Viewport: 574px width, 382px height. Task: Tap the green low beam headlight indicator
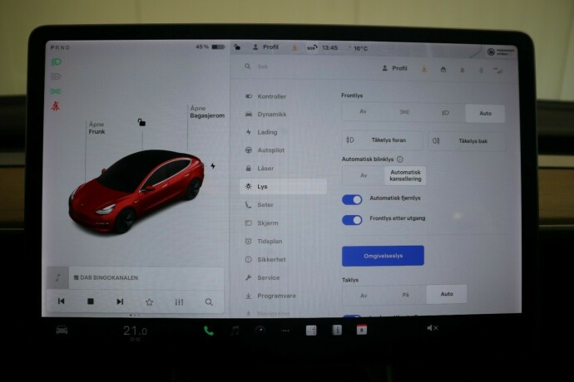coord(56,61)
